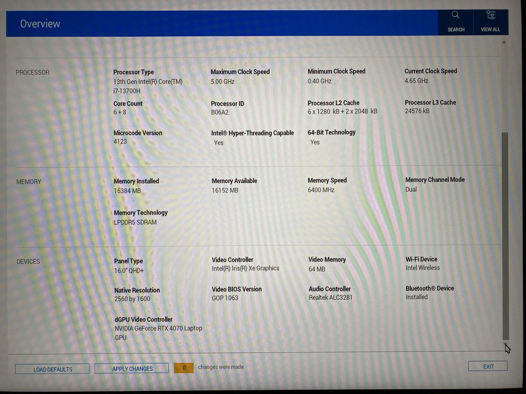This screenshot has height=394, width=526.
Task: Select the Maximum Clock Speed label
Action: [x=240, y=71]
